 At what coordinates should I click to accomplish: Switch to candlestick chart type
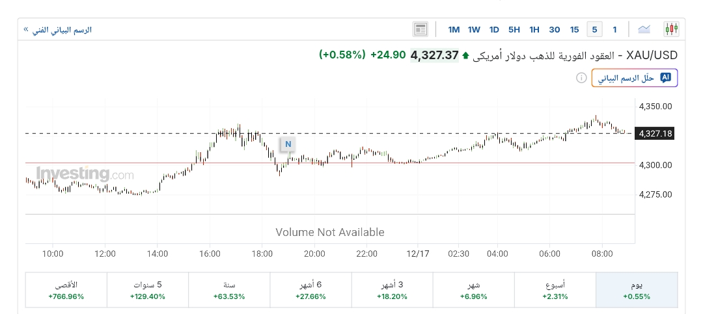(671, 29)
